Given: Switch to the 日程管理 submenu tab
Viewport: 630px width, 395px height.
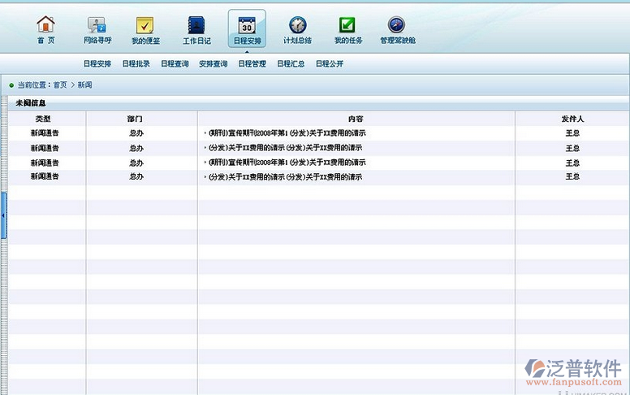Looking at the screenshot, I should [252, 63].
